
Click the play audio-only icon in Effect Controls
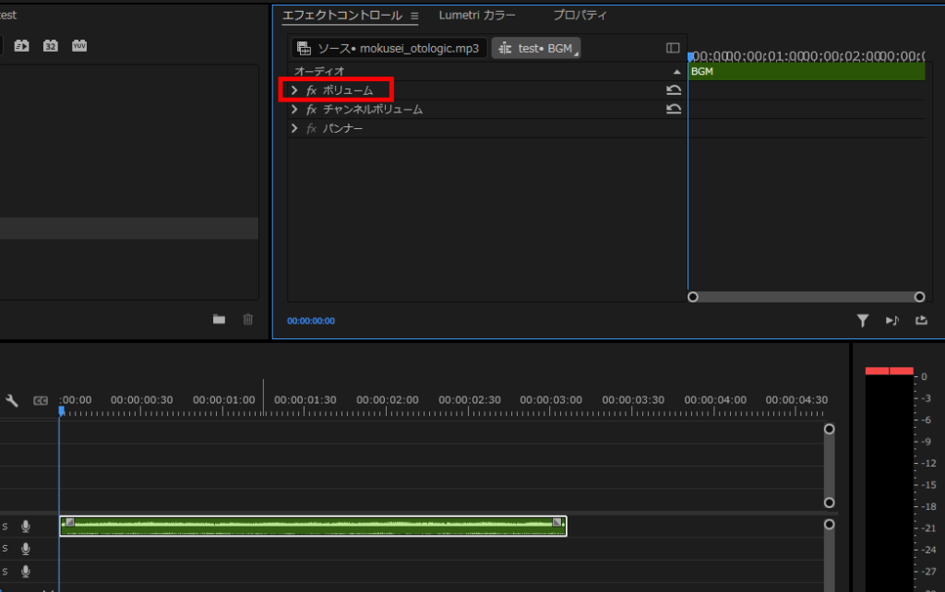tap(892, 321)
